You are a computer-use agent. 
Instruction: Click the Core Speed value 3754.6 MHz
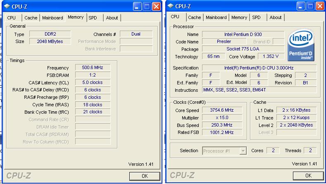222,110
